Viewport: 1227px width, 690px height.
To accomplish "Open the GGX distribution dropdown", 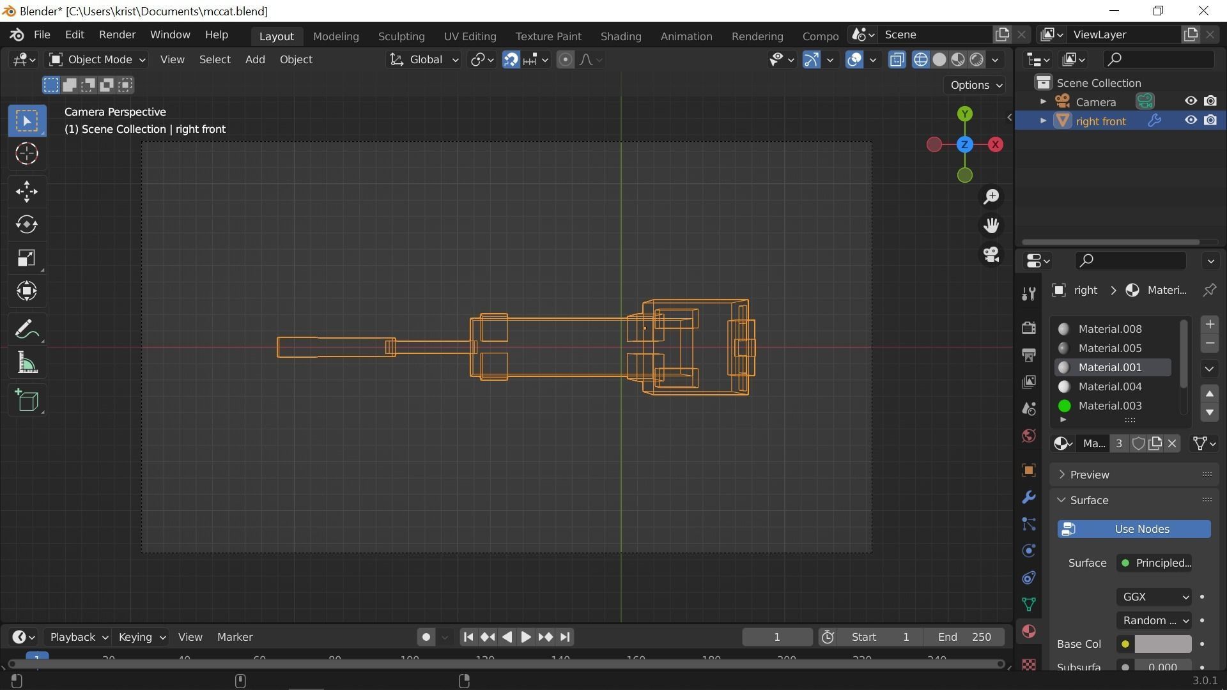I will [1154, 597].
